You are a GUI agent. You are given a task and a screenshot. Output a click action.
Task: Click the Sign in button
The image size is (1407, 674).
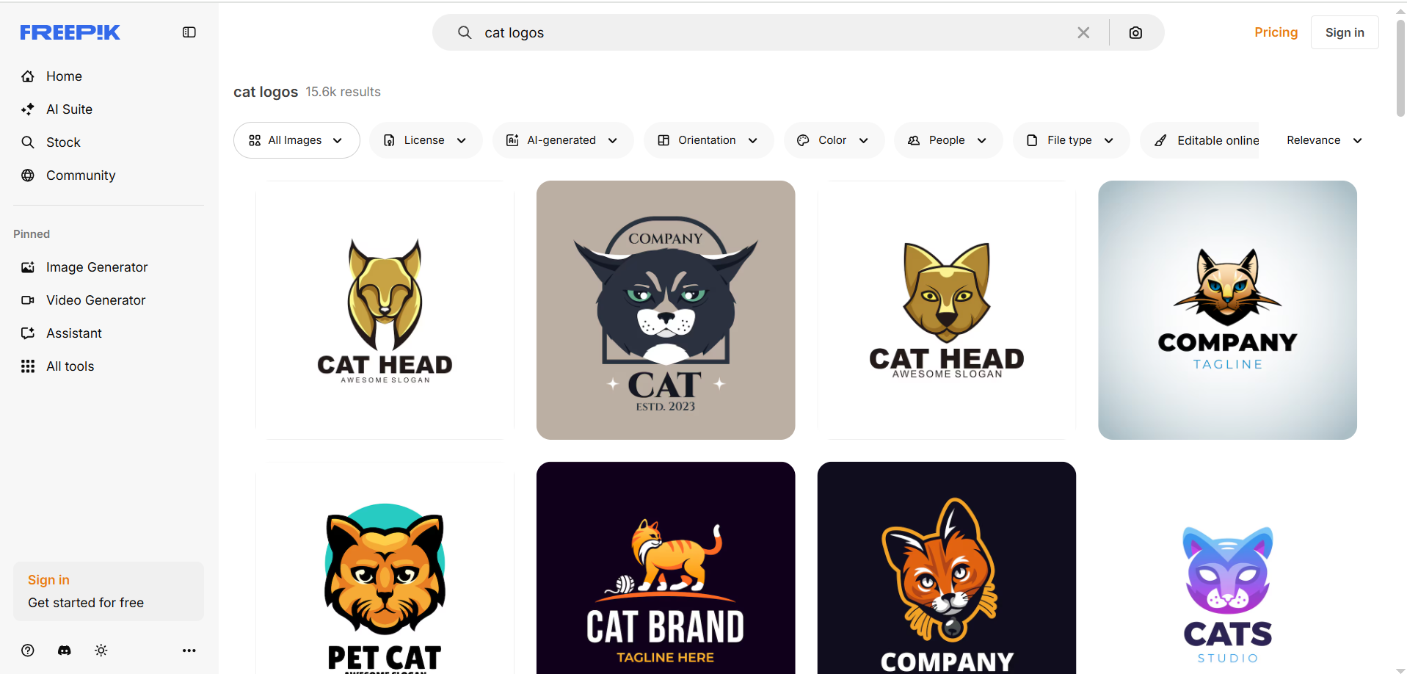click(x=1344, y=32)
